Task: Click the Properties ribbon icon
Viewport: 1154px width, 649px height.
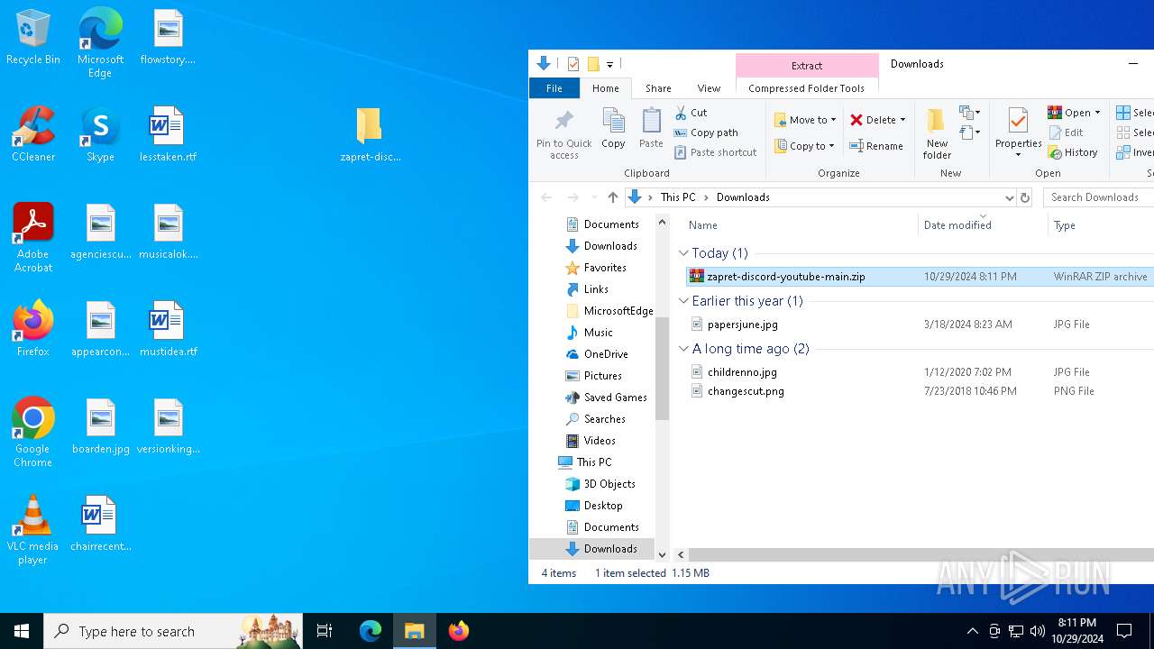Action: (x=1018, y=133)
